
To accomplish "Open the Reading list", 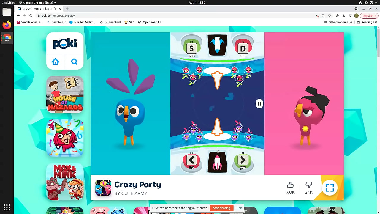I will point(367,22).
